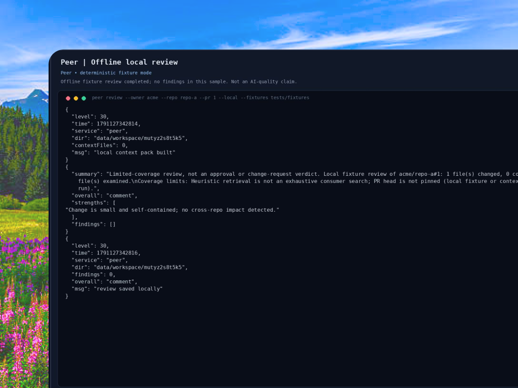
Task: Click 'Change is small and self-contained' string
Action: coord(172,210)
